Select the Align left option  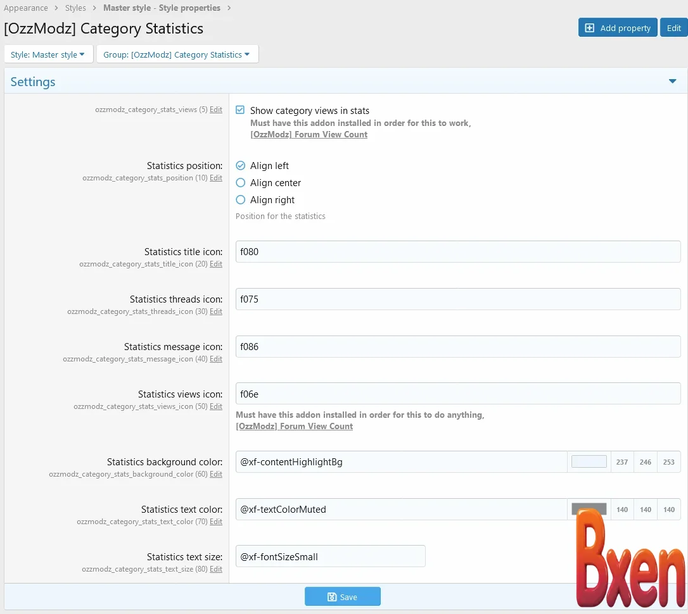[x=240, y=165]
